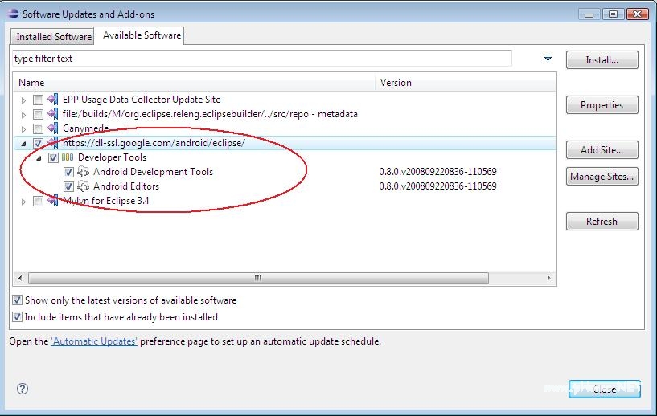Expand the Ganymede node

point(23,129)
